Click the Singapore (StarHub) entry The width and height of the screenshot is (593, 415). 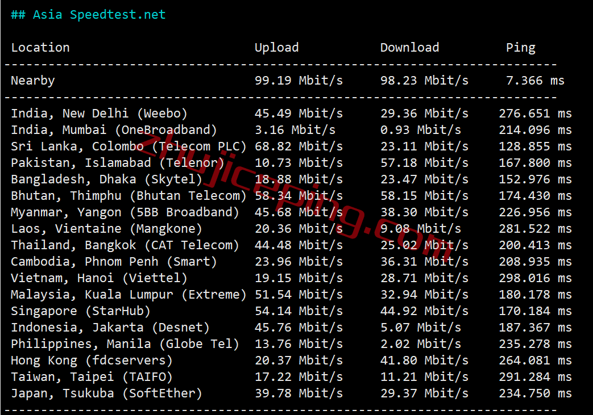(81, 311)
